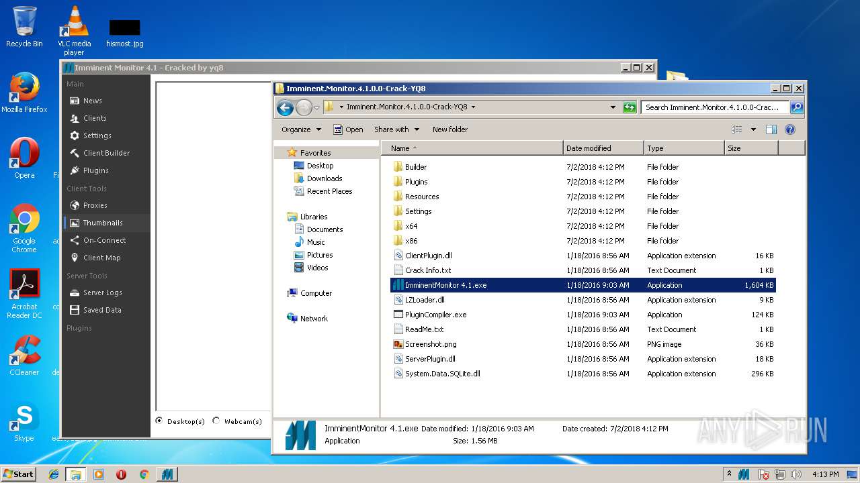Click Open button in Explorer toolbar

348,129
